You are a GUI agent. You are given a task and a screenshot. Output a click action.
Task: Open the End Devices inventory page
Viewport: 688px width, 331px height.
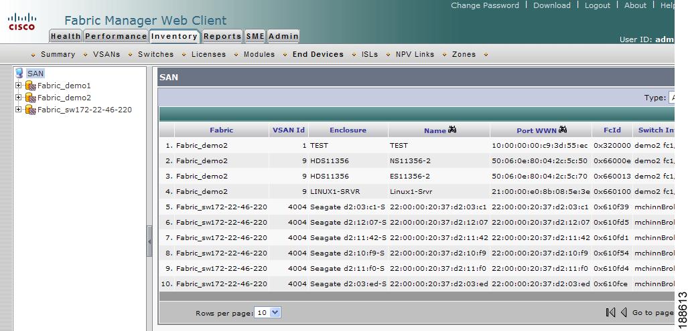(318, 55)
